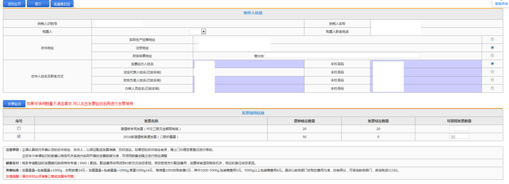Click the 发票验旧 button
The height and width of the screenshot is (184, 509).
pyautogui.click(x=14, y=104)
